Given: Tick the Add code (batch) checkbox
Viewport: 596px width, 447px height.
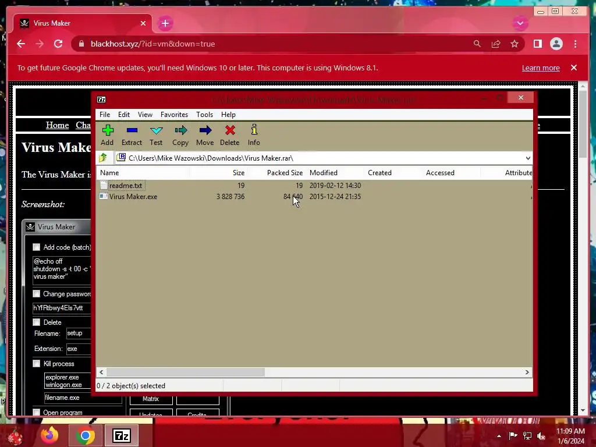Looking at the screenshot, I should [x=37, y=247].
